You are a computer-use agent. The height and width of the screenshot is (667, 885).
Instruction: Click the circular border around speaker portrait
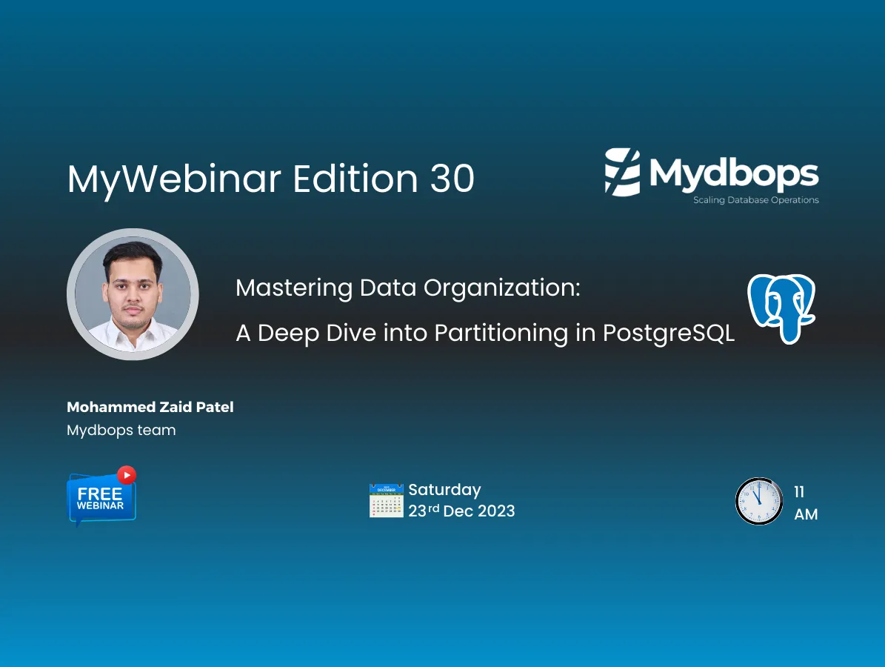(x=133, y=231)
